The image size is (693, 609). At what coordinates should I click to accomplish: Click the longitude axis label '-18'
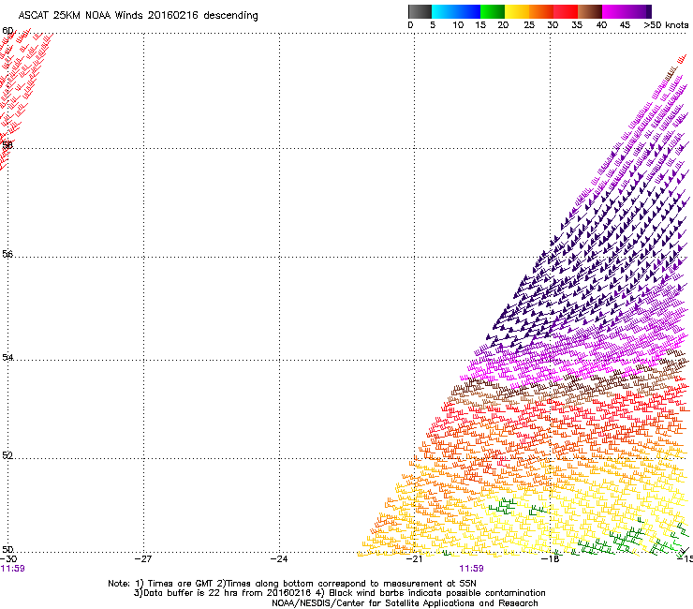[551, 559]
